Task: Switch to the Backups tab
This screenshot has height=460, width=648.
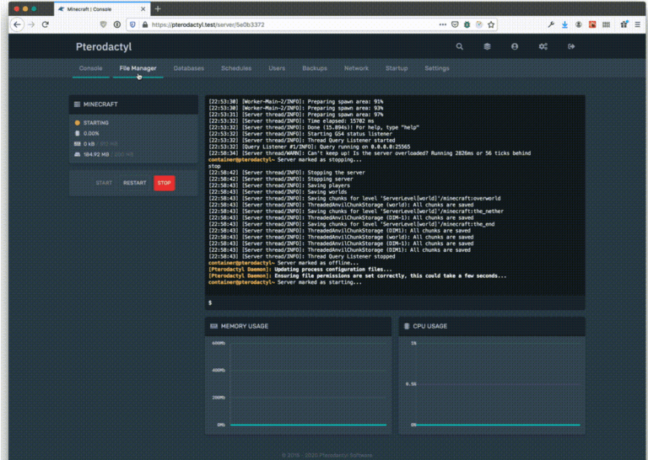Action: (x=315, y=68)
